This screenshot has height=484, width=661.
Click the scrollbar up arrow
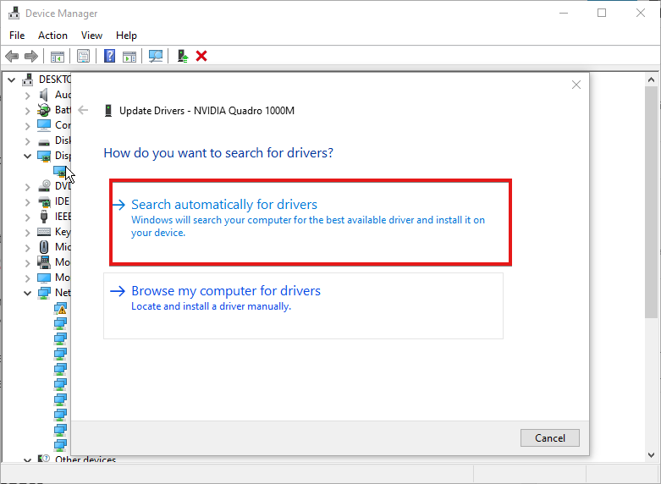pos(652,80)
